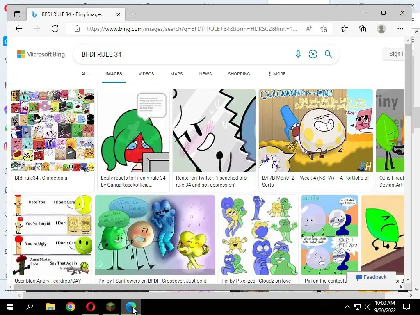
Task: Show hidden system tray icons
Action: 347,307
